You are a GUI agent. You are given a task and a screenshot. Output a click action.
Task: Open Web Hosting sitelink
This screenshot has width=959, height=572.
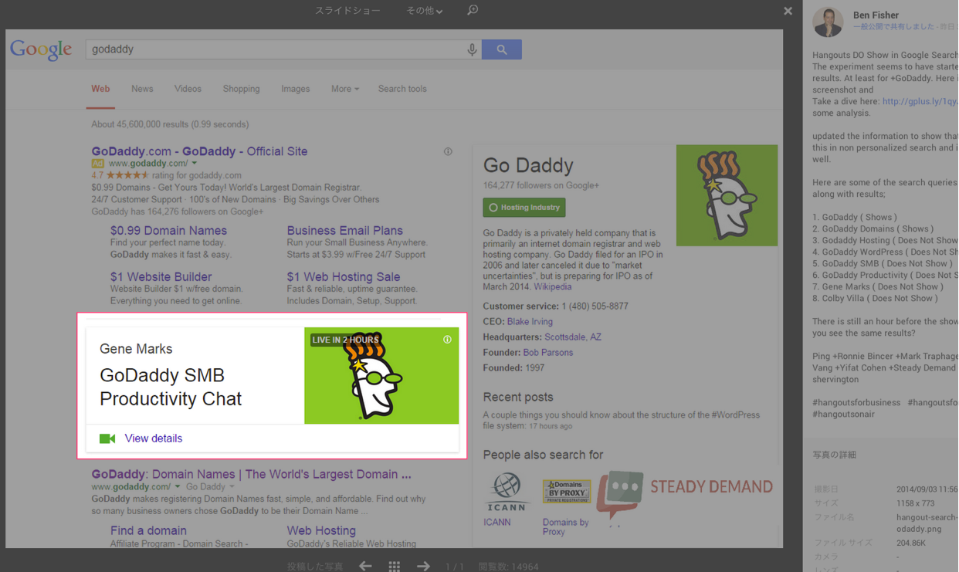[x=321, y=530]
